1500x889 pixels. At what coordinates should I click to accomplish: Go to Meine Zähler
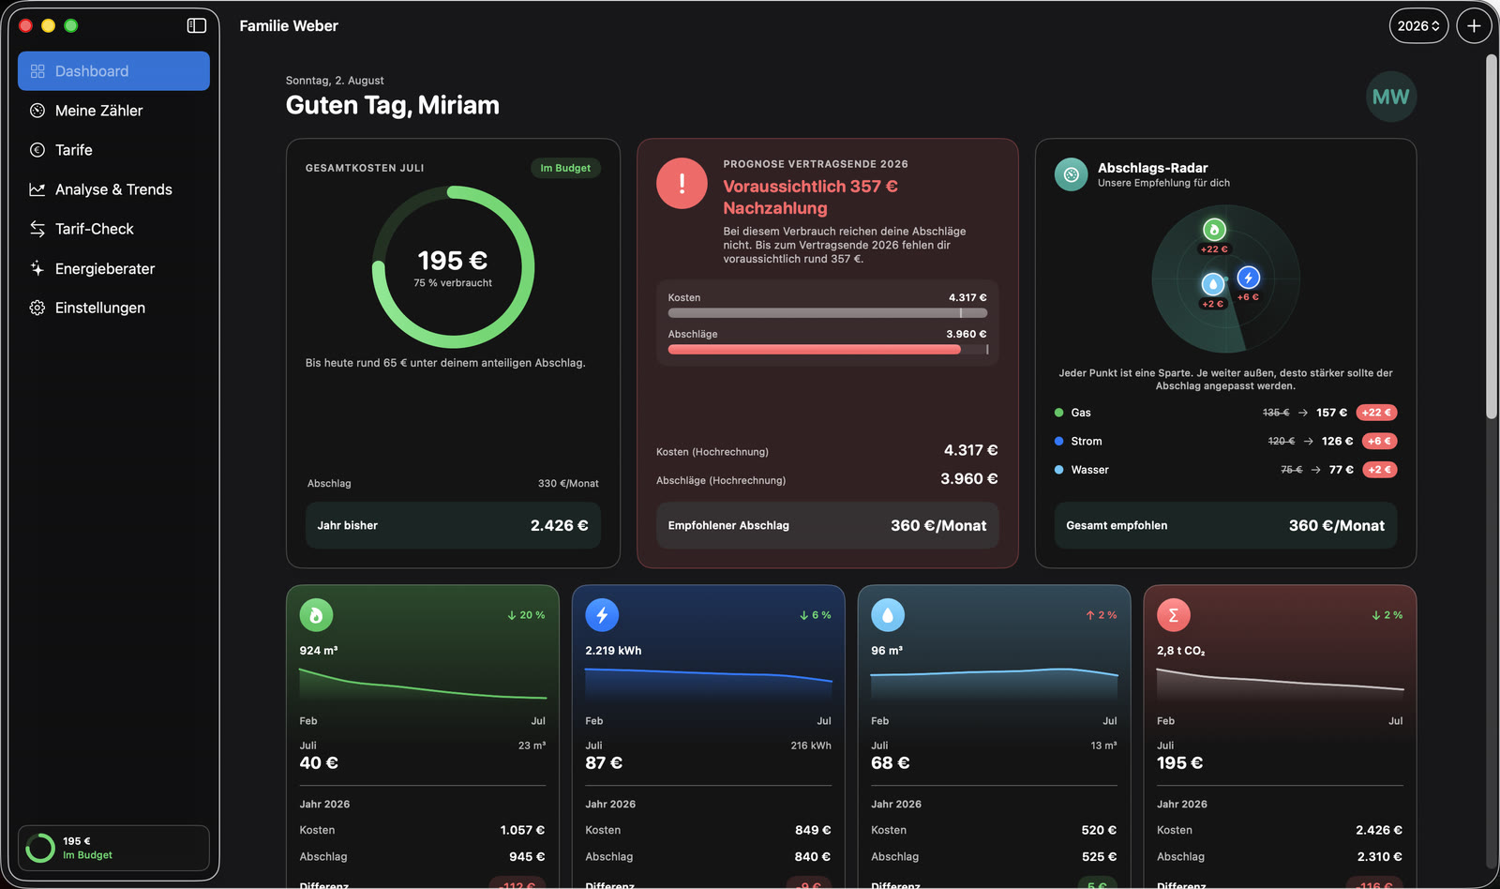[113, 111]
